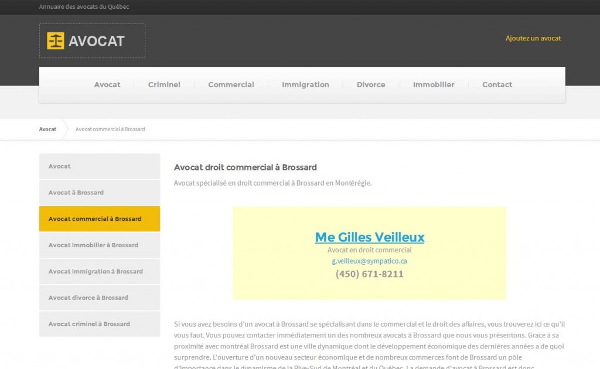Select the Avocat breadcrumb chevron link
Screen dimensions: 600x369
(47, 129)
